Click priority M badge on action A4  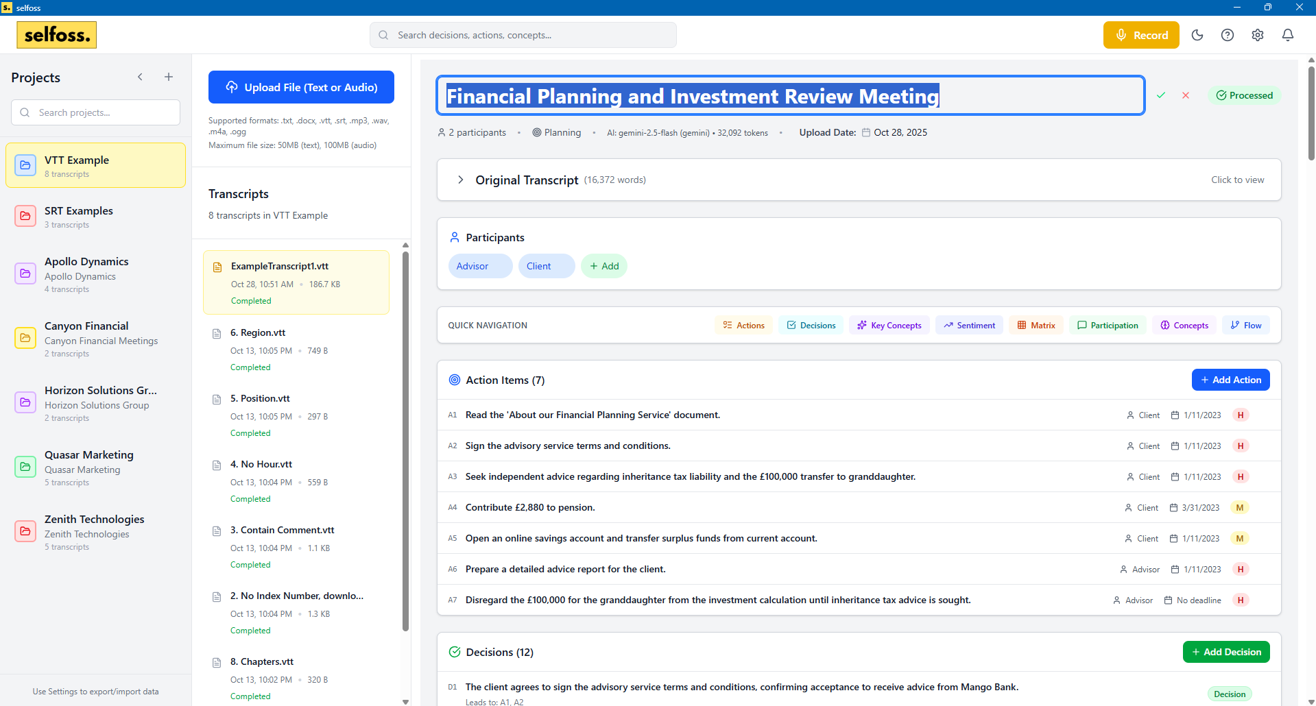[1240, 507]
